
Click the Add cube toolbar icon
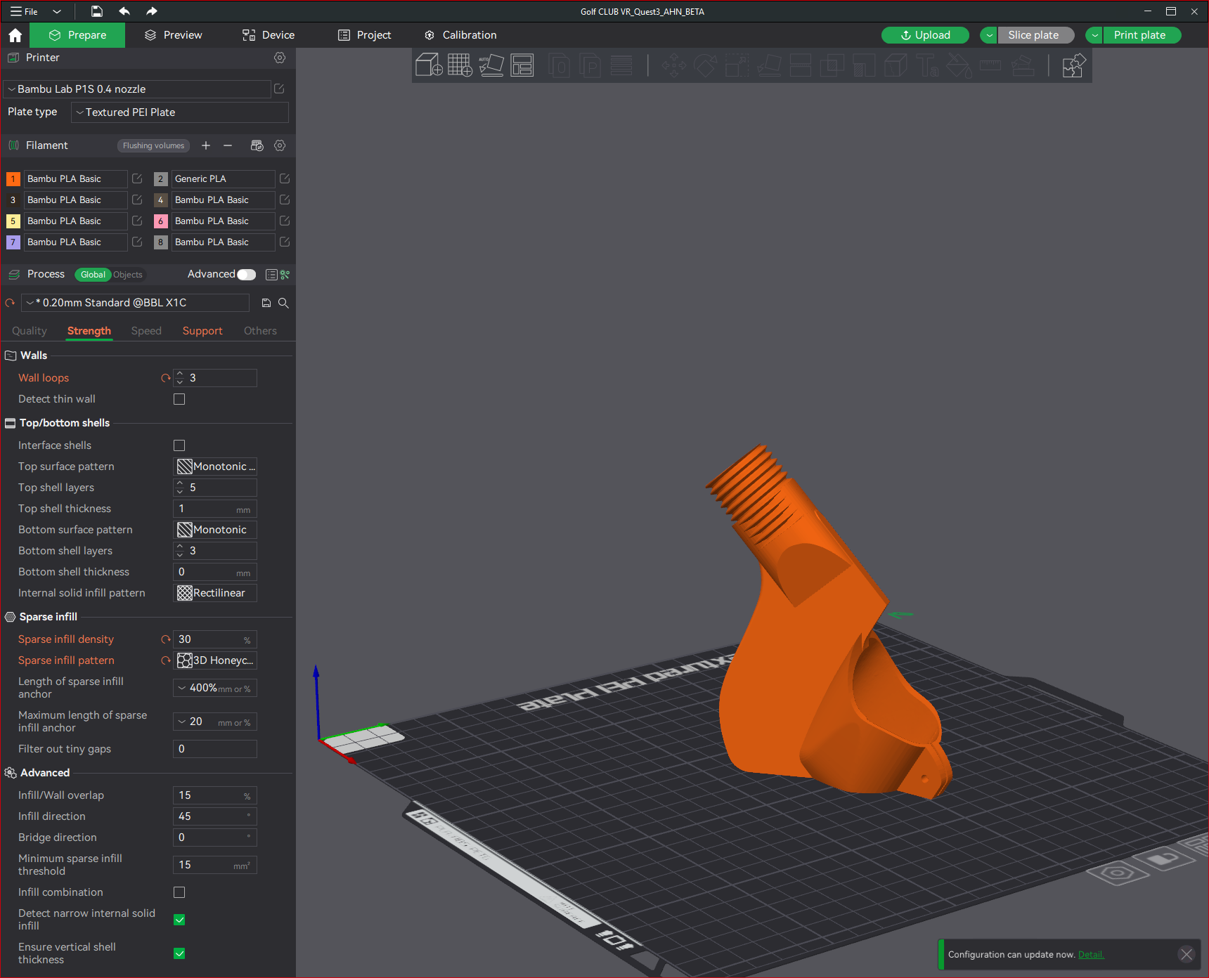pos(429,65)
